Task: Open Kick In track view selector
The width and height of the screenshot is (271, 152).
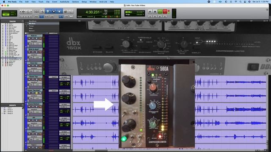Action: coord(35,41)
